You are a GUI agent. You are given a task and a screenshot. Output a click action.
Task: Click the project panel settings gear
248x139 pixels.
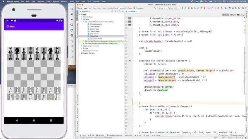pos(119,12)
